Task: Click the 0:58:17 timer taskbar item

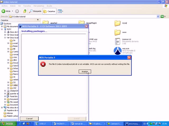Action: tap(42, 124)
